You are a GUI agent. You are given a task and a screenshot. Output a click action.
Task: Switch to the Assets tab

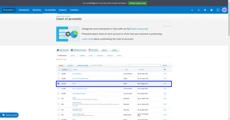73,56
